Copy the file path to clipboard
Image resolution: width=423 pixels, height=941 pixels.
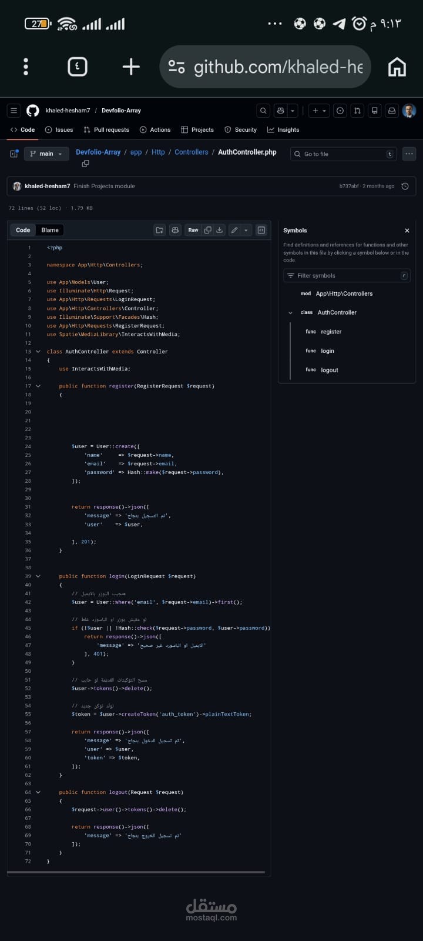click(x=85, y=163)
